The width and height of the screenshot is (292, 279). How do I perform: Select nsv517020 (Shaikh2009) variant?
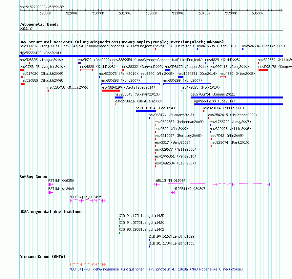[42, 74]
